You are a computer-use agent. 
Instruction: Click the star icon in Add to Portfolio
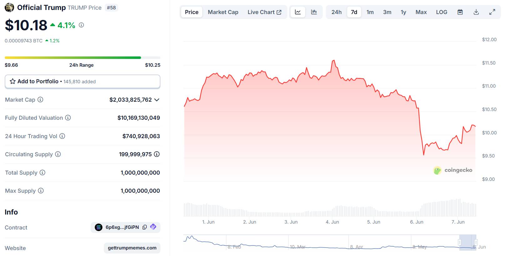13,81
